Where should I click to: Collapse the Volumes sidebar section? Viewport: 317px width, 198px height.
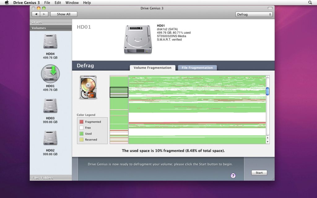click(x=51, y=28)
